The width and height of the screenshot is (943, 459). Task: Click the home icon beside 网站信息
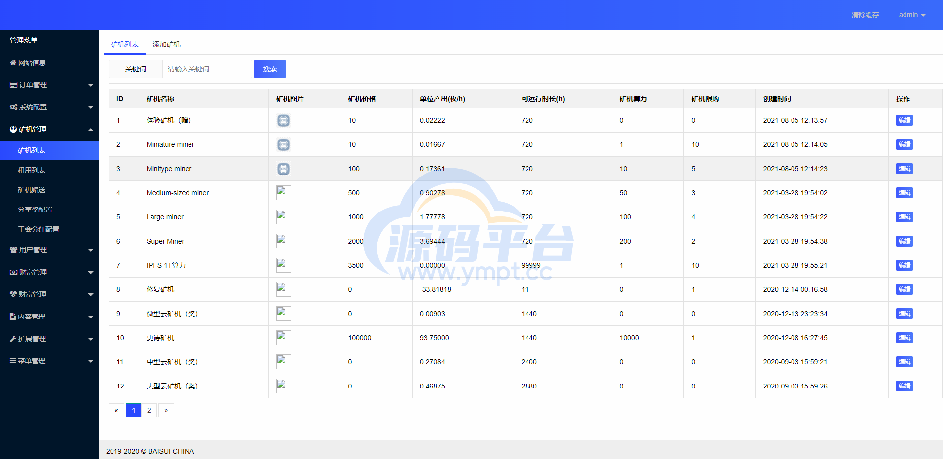[x=13, y=63]
